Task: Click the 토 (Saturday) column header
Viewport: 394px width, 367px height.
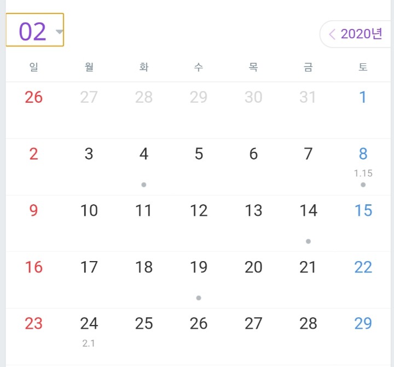Action: tap(363, 67)
